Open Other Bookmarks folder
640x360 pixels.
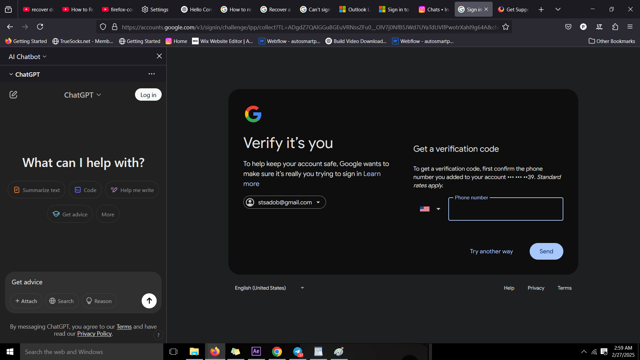[612, 41]
